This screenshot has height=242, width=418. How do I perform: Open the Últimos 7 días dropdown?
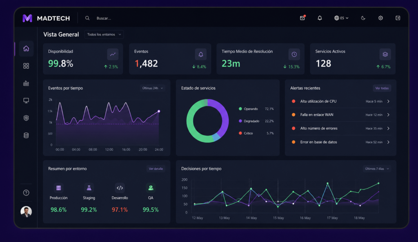[377, 168]
